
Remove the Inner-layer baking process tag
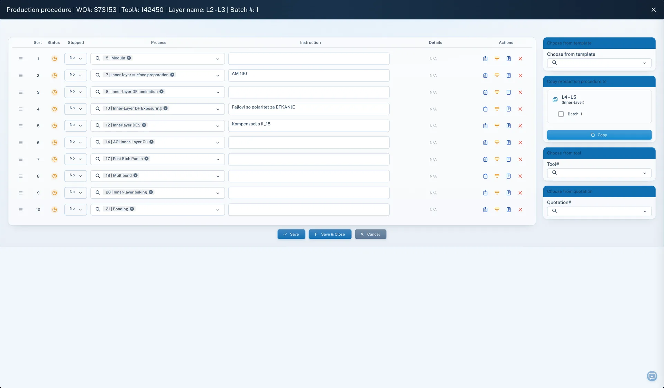(x=151, y=192)
